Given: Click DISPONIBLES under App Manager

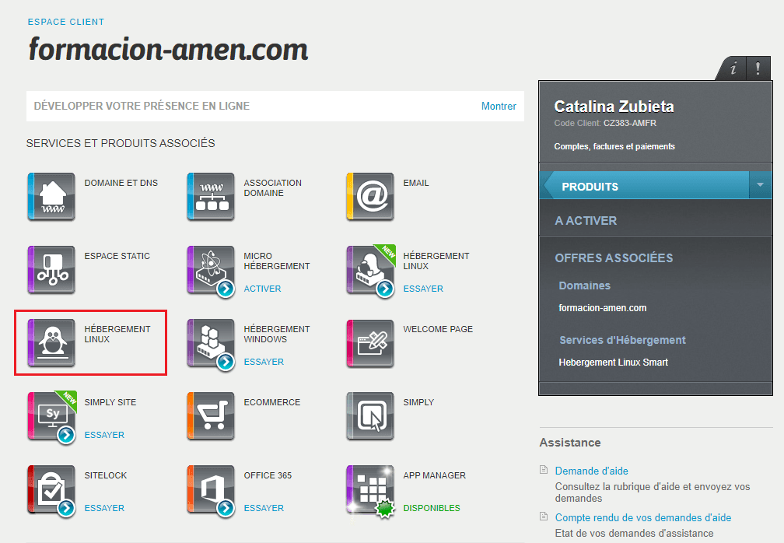Looking at the screenshot, I should click(432, 508).
